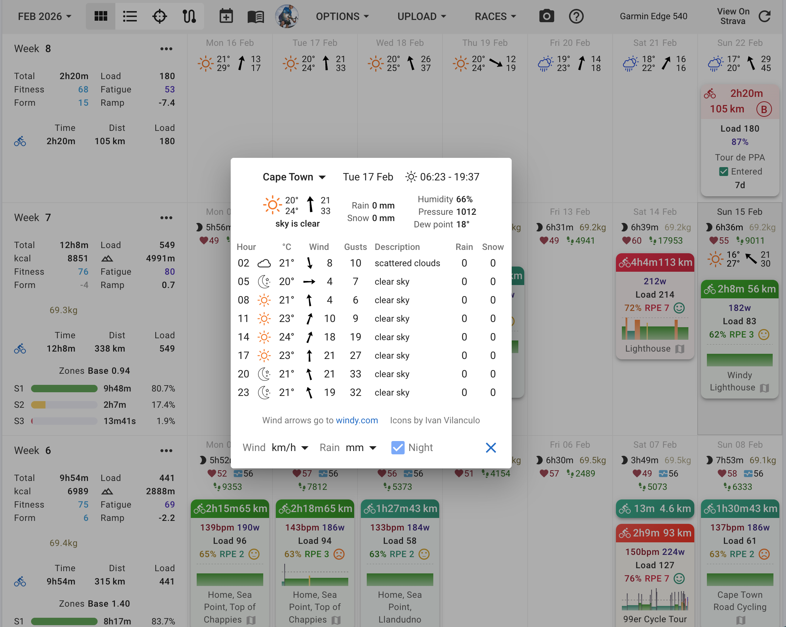
Task: Click the refresh arrow icon
Action: (765, 16)
